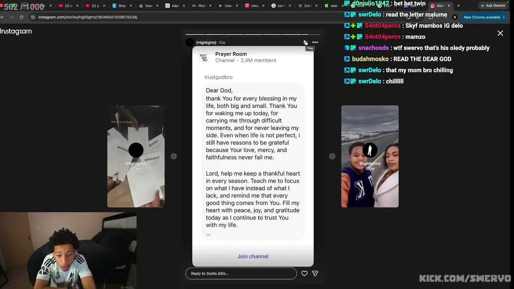
Task: Open the 100w highlights story thumbnail
Action: pyautogui.click(x=370, y=156)
